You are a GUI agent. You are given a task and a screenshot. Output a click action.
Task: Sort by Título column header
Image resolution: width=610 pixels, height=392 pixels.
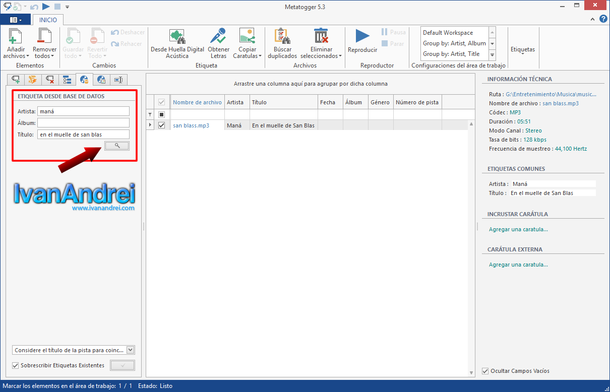[284, 102]
